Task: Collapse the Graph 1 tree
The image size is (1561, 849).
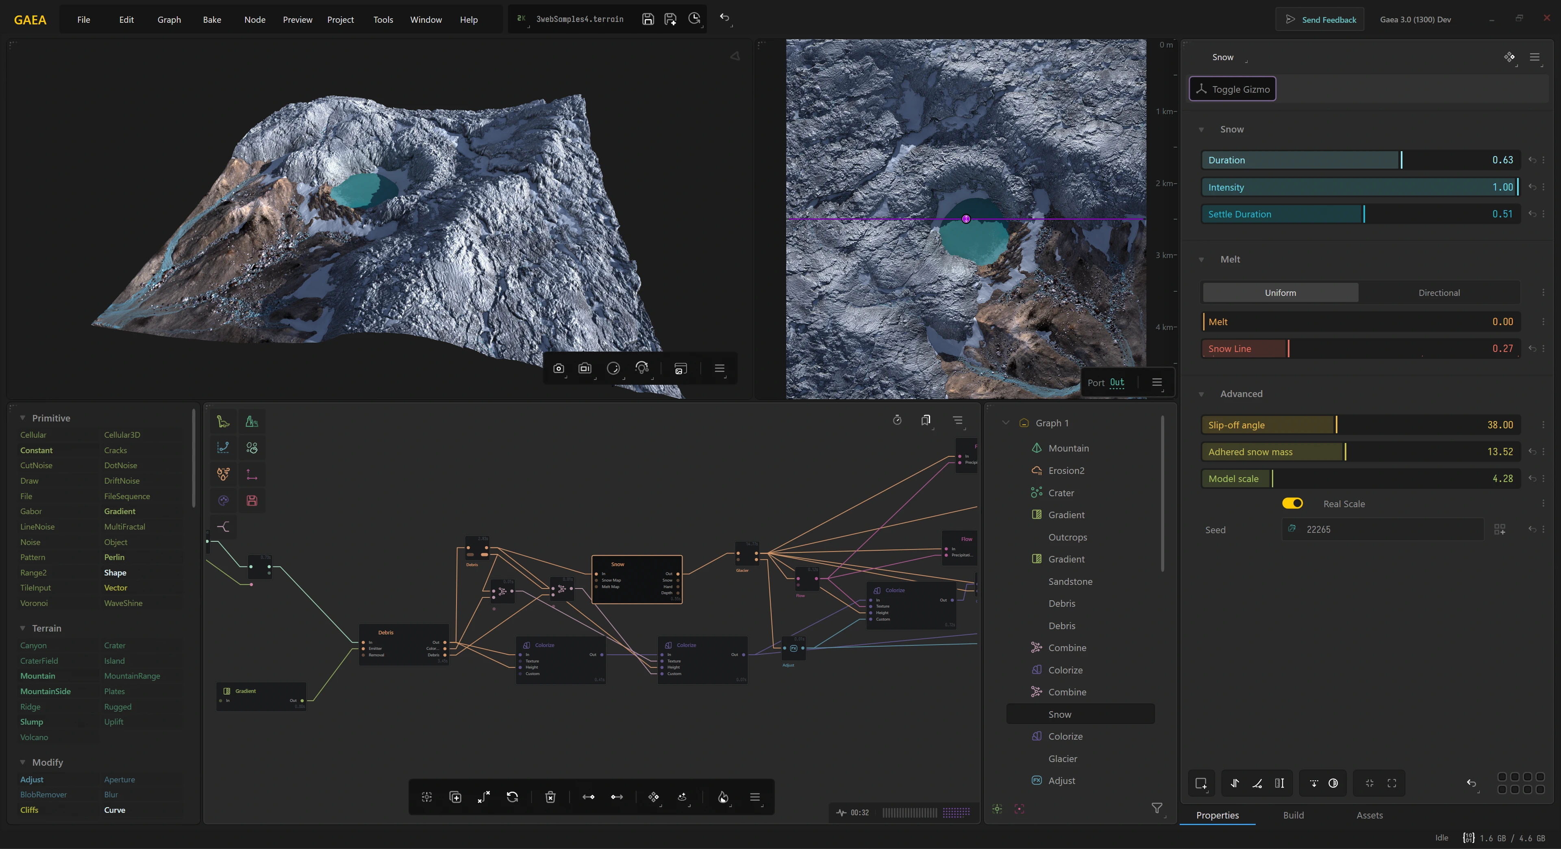Action: pyautogui.click(x=1005, y=423)
